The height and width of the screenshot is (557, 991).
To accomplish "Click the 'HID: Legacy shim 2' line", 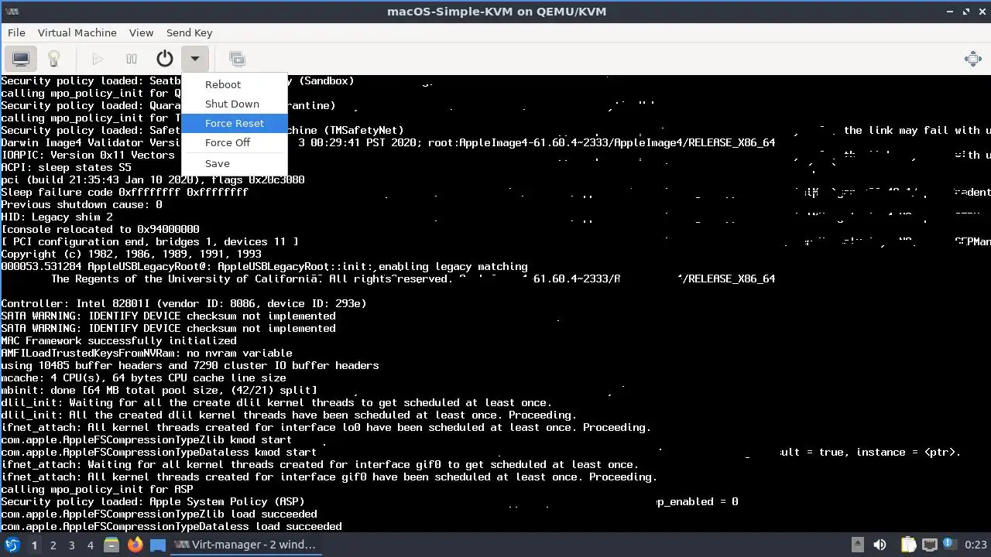I will pos(57,217).
